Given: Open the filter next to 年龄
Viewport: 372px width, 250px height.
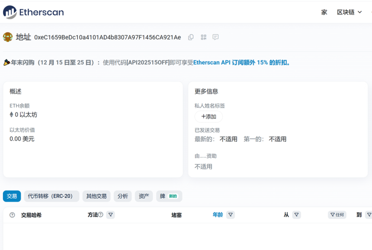Looking at the screenshot, I should click(231, 215).
